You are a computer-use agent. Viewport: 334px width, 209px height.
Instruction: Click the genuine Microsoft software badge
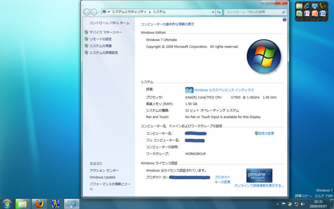pyautogui.click(x=259, y=176)
